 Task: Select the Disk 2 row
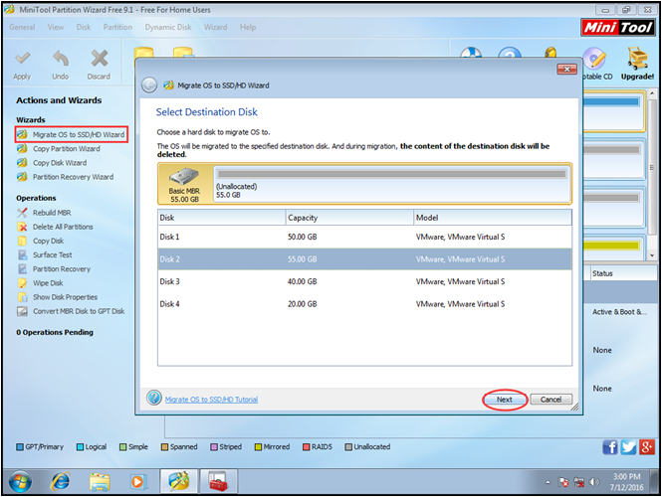click(364, 259)
